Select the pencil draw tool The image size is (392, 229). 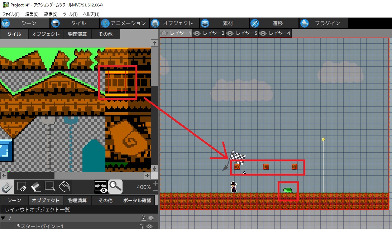[22, 187]
